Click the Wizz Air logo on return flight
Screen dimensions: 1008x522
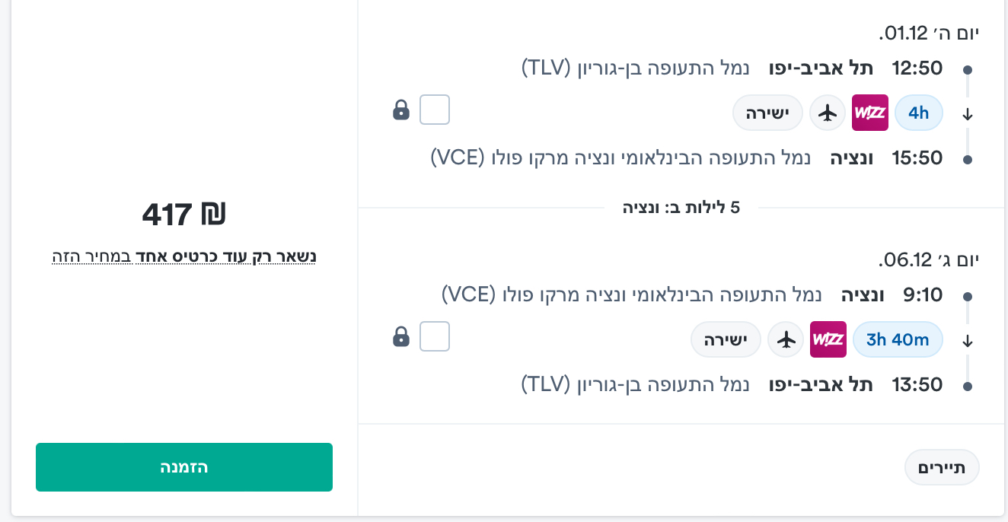[828, 339]
